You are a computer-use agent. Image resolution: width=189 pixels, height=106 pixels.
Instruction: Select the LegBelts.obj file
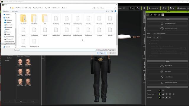coord(88,31)
